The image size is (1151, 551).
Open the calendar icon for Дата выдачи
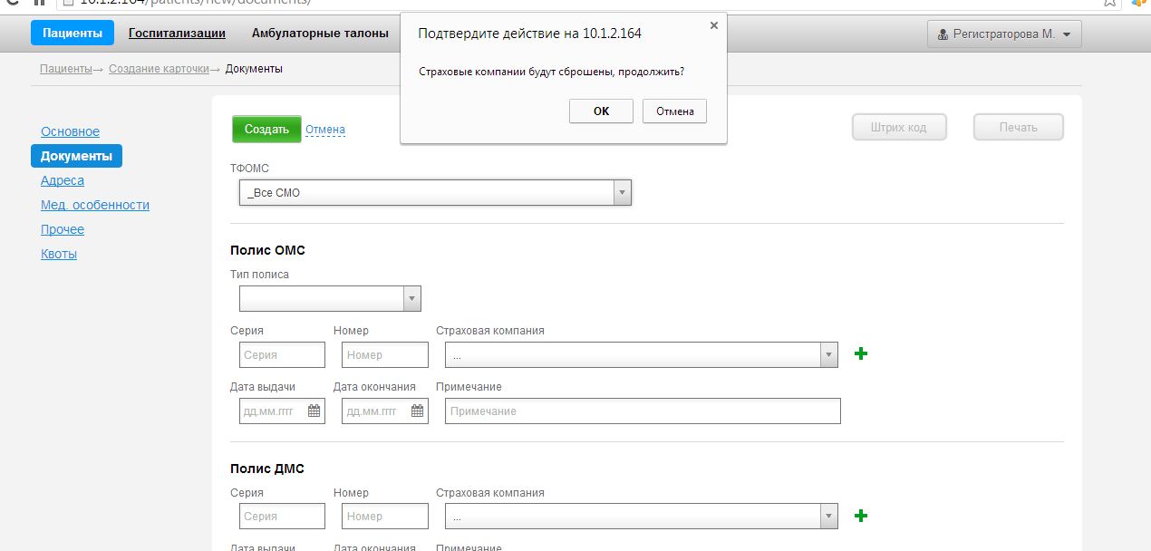pyautogui.click(x=314, y=411)
